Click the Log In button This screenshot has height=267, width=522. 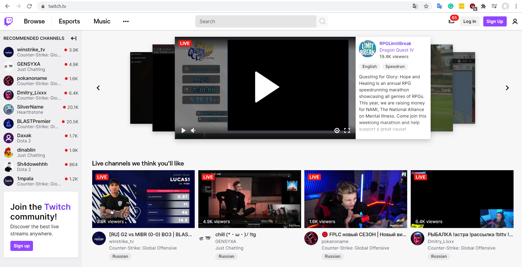(470, 22)
